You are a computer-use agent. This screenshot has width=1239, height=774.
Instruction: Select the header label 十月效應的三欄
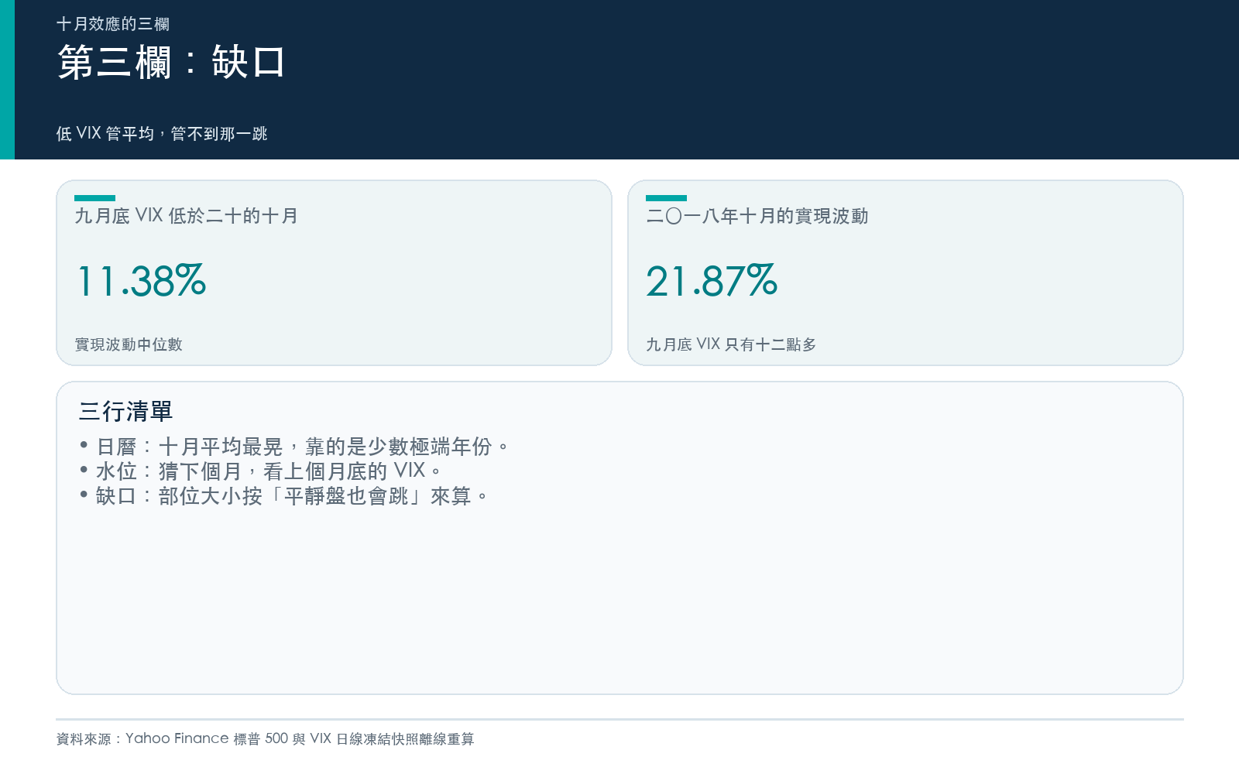(113, 24)
